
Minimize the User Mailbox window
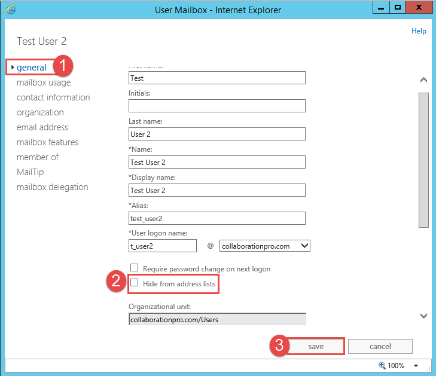point(381,8)
